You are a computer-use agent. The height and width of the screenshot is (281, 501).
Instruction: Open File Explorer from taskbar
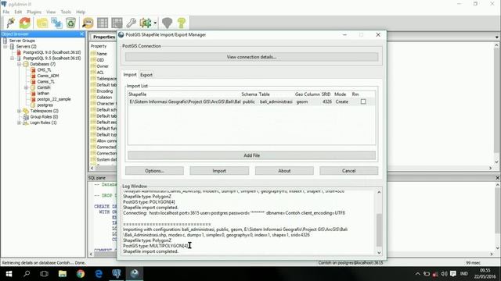[63, 274]
